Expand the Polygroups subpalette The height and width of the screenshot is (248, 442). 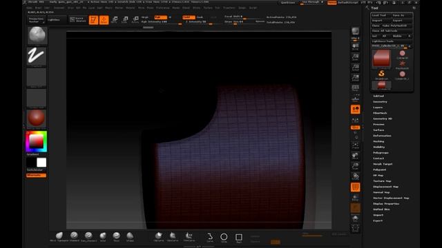coord(381,153)
